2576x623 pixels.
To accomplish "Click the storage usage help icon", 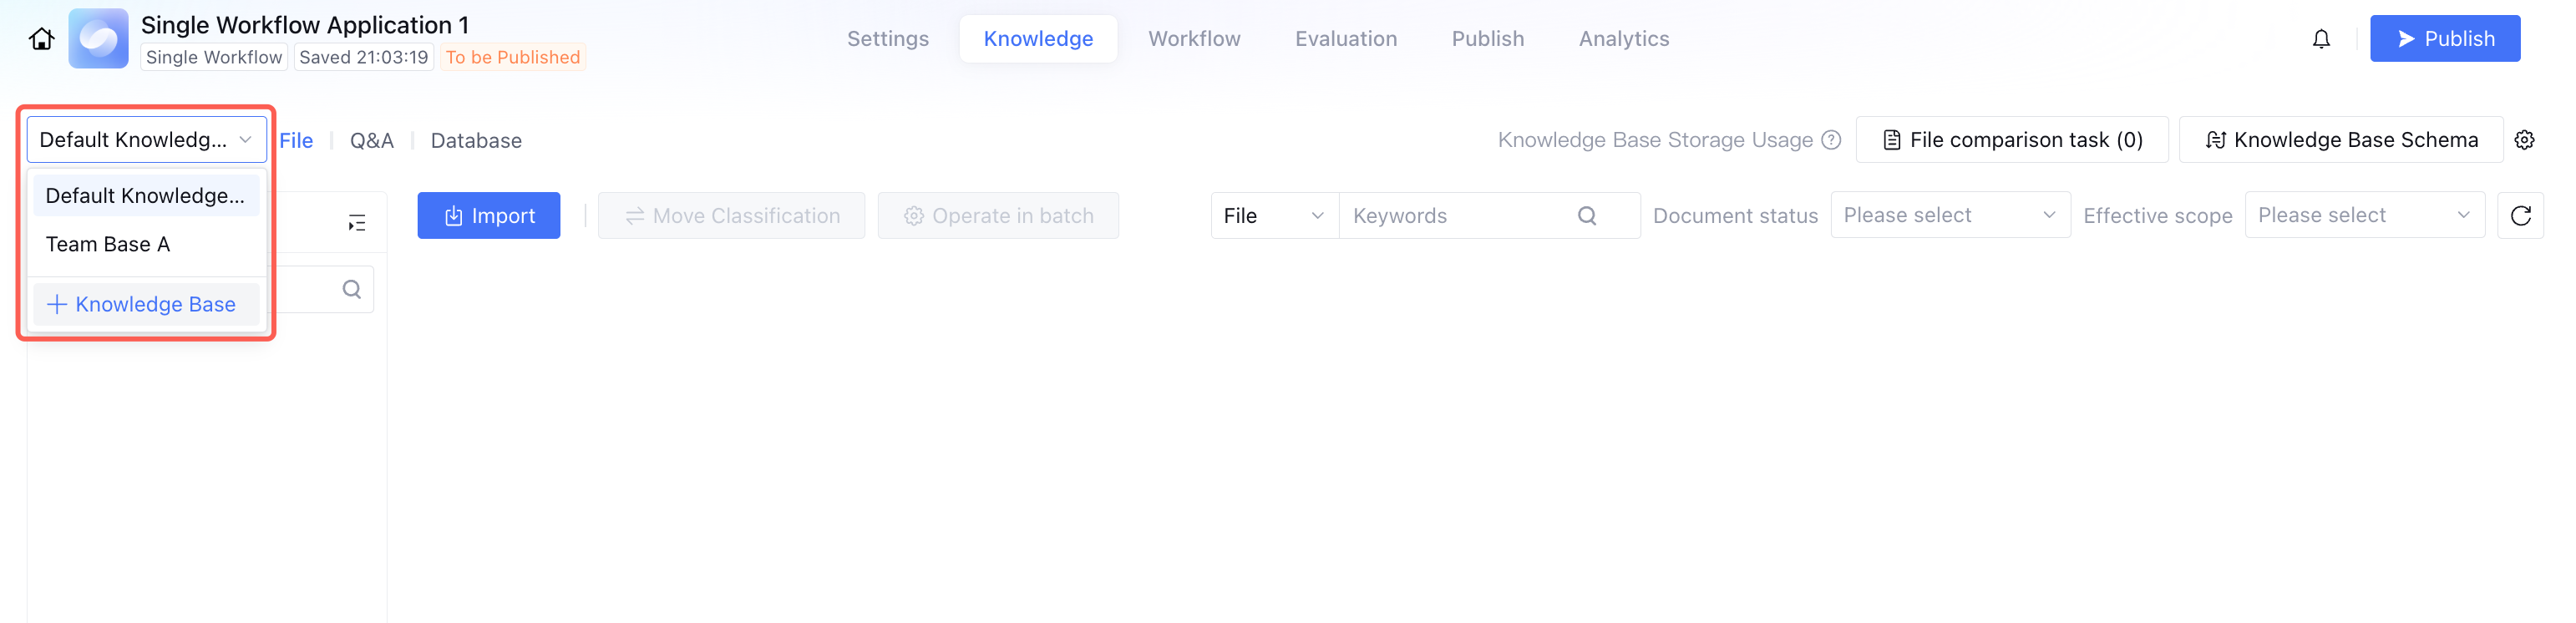I will 1831,140.
